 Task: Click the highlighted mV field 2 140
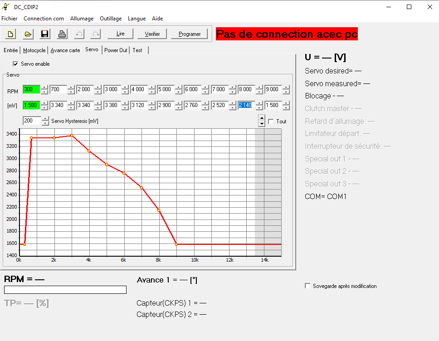(246, 105)
